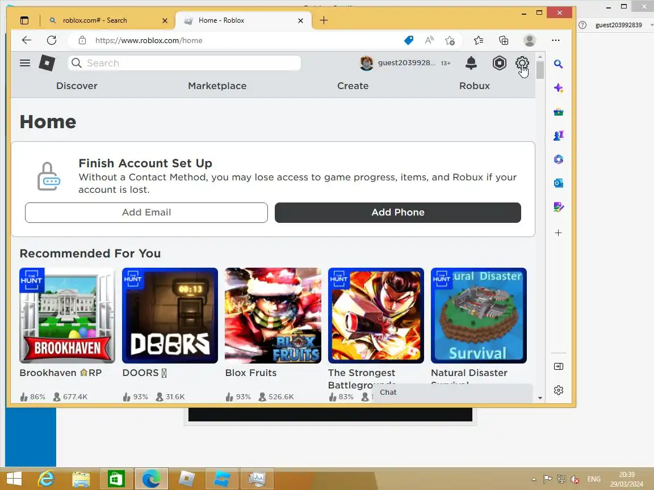Open the shopping price tag icon

[409, 40]
